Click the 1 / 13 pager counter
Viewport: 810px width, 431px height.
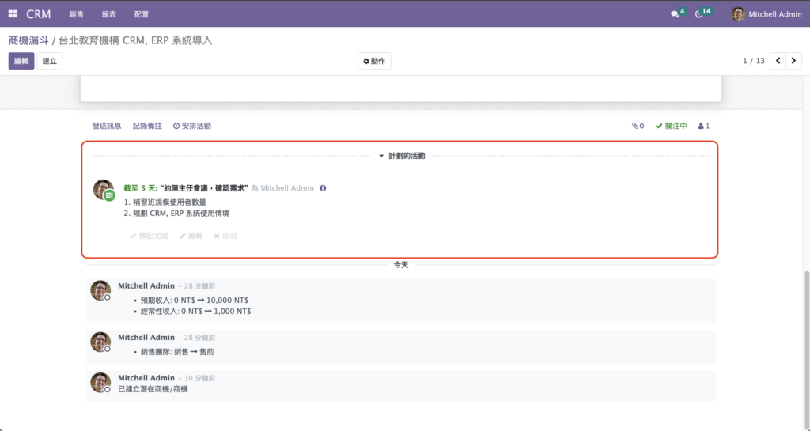(x=754, y=61)
